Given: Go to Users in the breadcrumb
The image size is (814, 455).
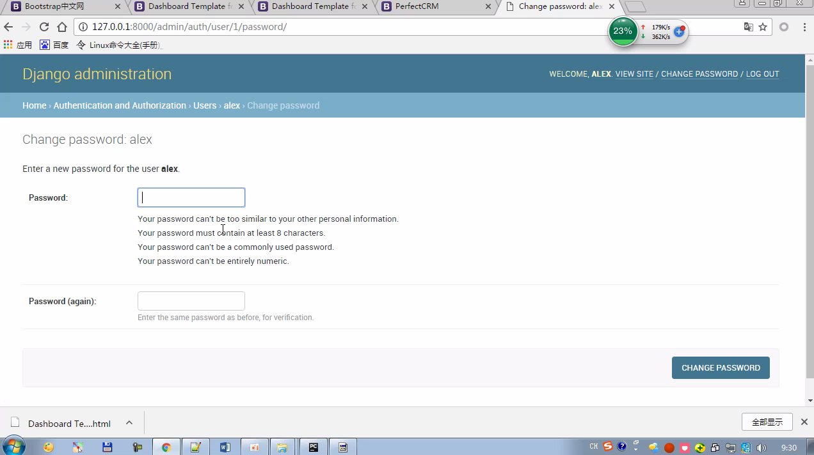Looking at the screenshot, I should tap(205, 105).
